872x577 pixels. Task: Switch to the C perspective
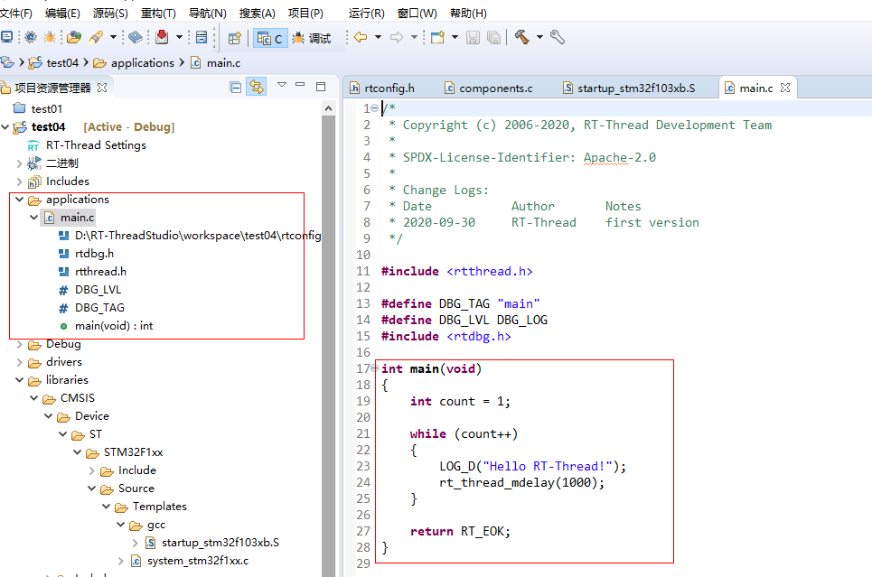pos(270,38)
